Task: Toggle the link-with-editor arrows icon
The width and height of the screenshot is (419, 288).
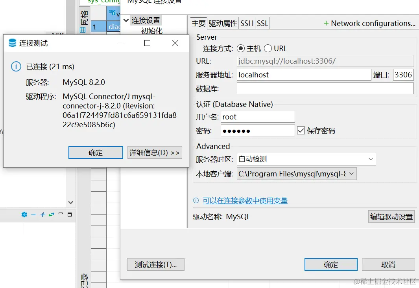Action: (52, 215)
